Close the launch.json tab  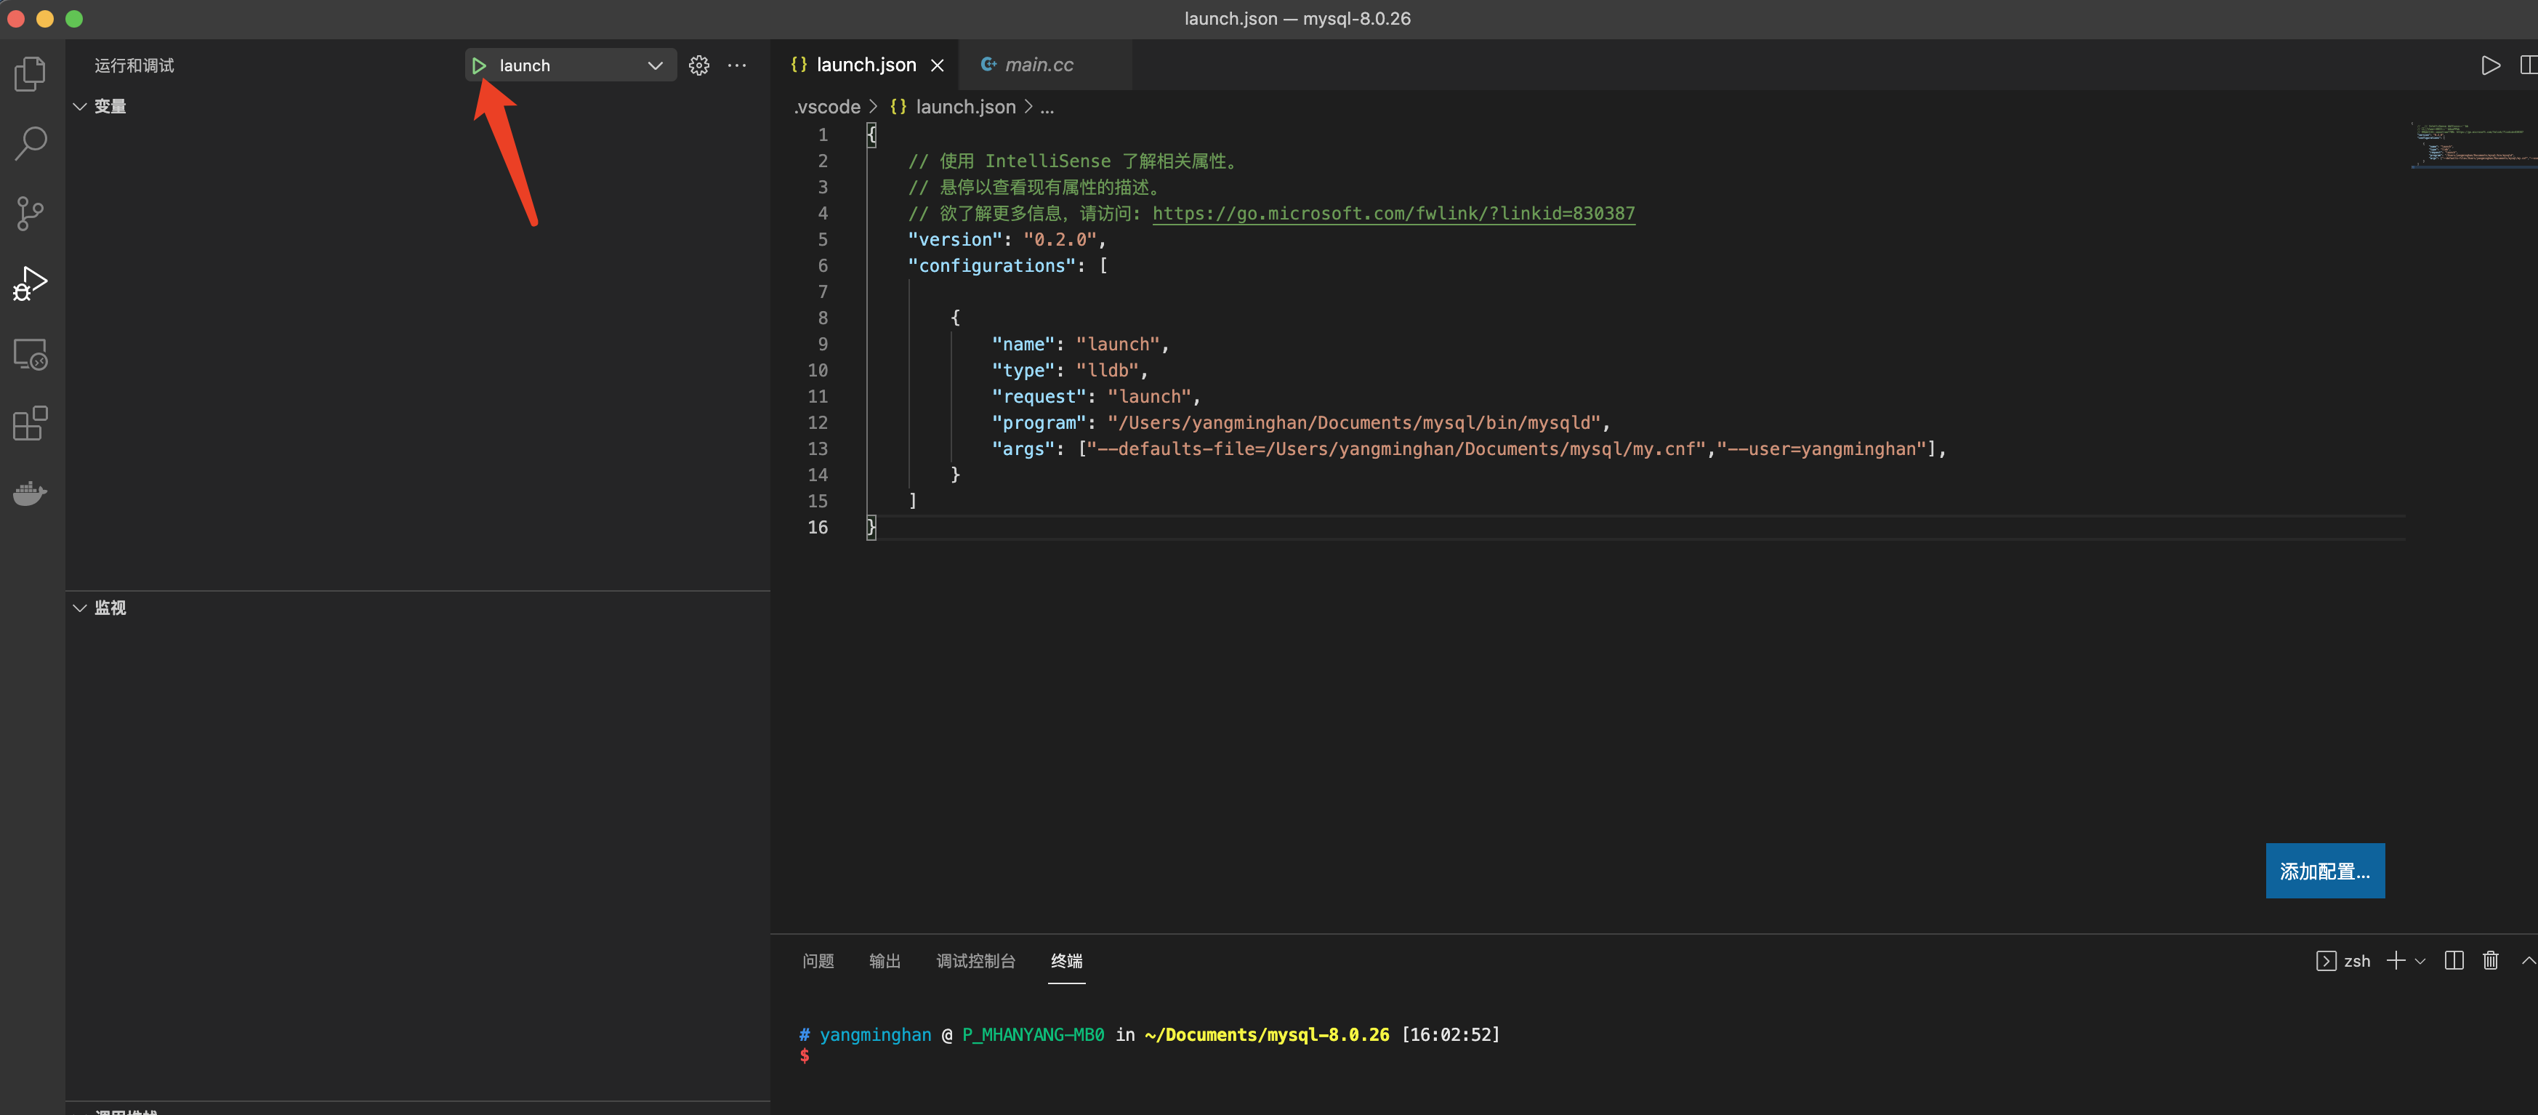coord(937,65)
